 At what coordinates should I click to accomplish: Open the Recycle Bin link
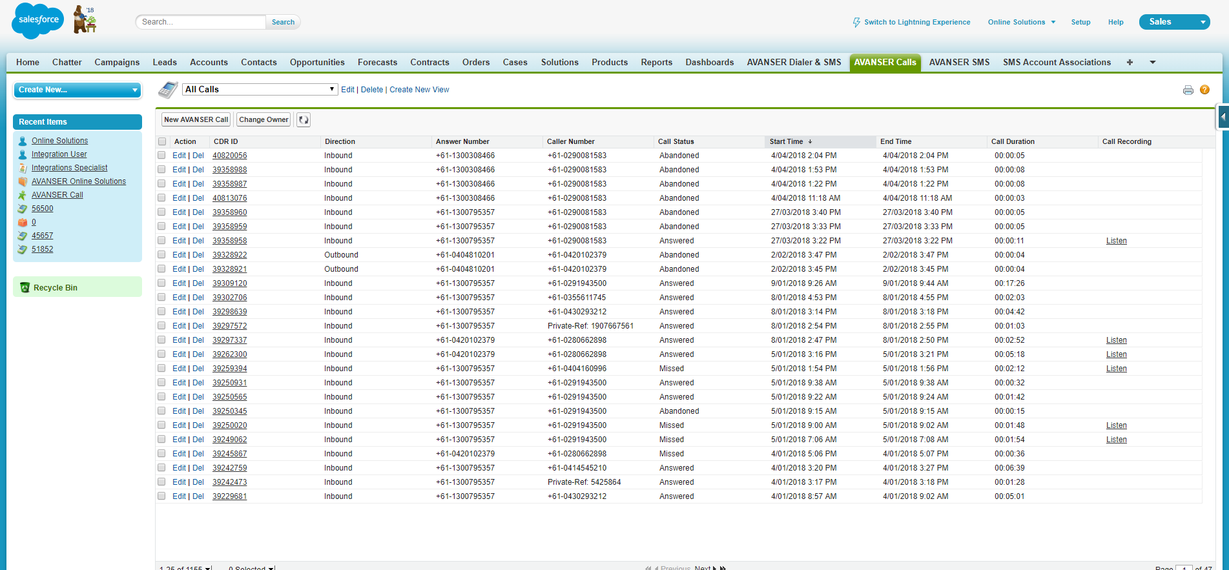tap(56, 288)
